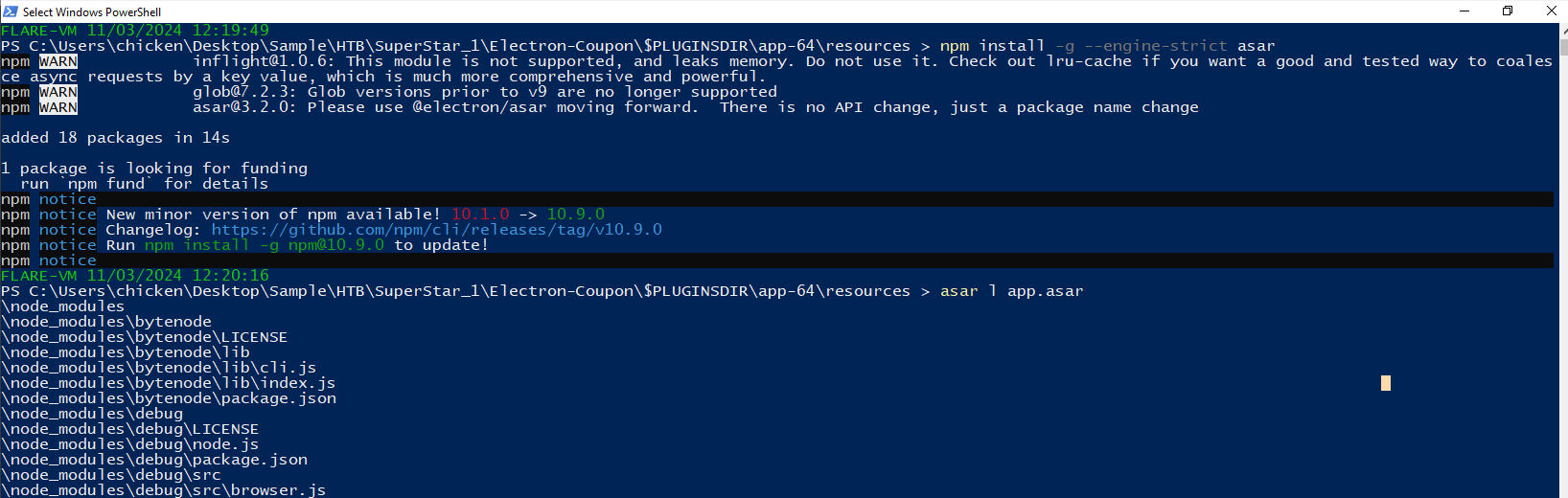
Task: Click the '\node_modules\bytenode\LICENSE' output line
Action: pyautogui.click(x=145, y=337)
